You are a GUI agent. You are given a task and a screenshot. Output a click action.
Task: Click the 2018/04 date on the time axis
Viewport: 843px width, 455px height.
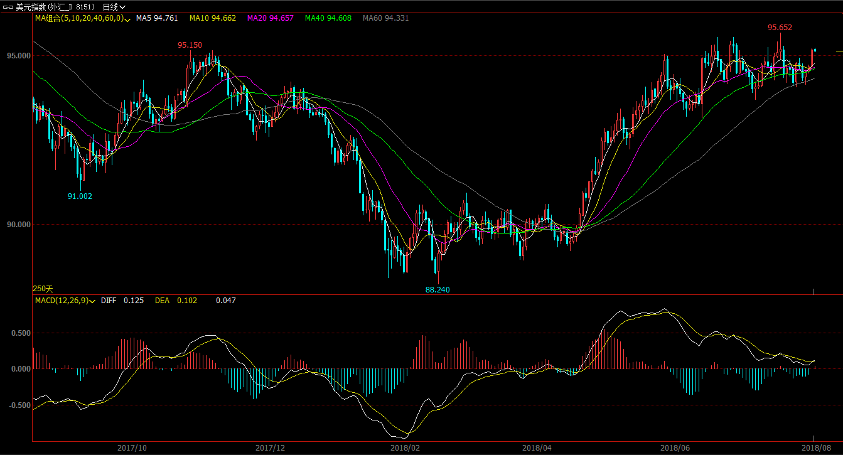pyautogui.click(x=537, y=448)
